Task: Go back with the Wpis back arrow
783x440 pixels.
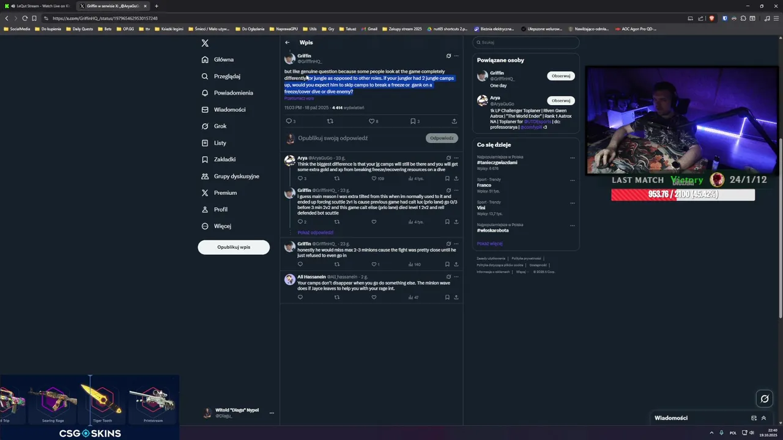Action: point(287,42)
